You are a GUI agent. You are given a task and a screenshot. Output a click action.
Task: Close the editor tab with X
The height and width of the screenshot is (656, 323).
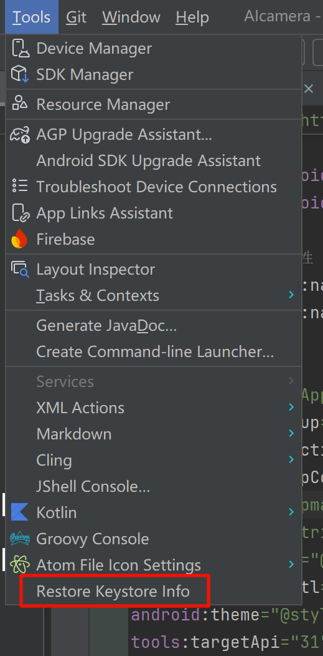coord(309,89)
